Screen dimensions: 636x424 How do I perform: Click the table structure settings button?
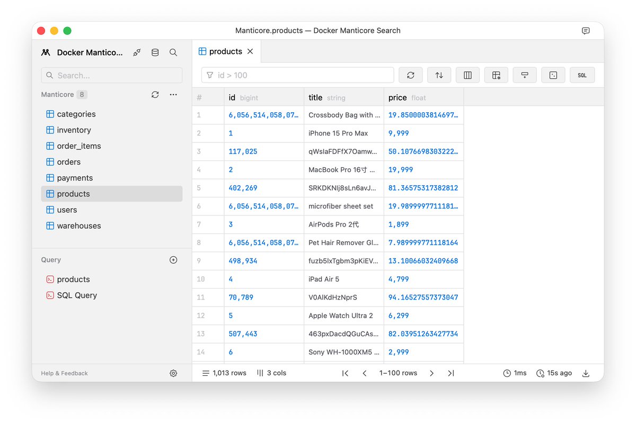tap(496, 75)
